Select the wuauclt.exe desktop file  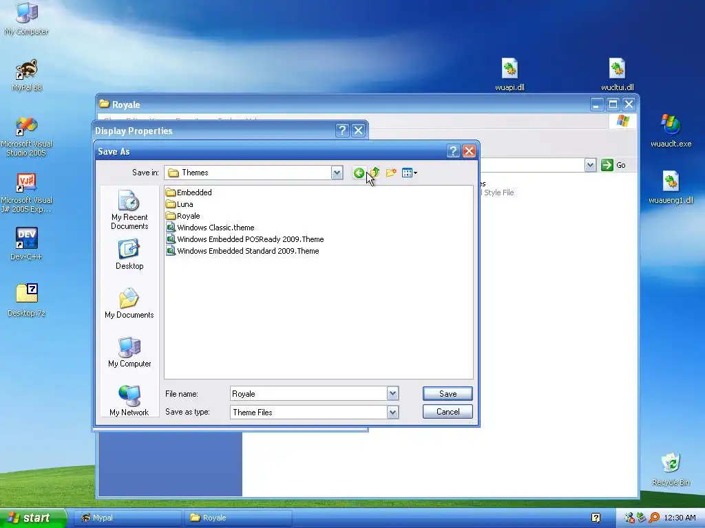[x=671, y=131]
